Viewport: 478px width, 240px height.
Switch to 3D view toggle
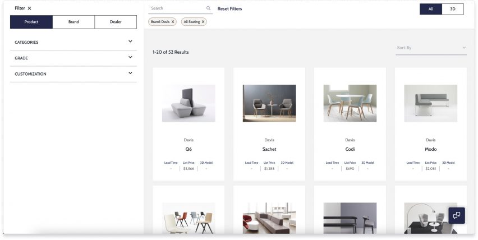pyautogui.click(x=453, y=9)
